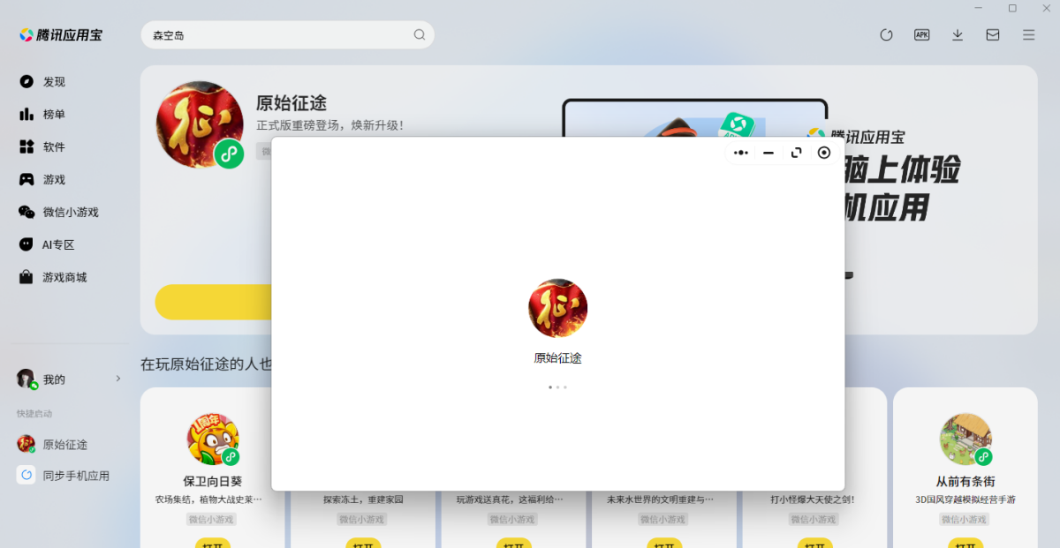Launch 原始征途 from the quick start list

[64, 445]
